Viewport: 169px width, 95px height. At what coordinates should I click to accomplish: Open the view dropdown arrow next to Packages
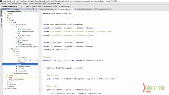point(21,9)
